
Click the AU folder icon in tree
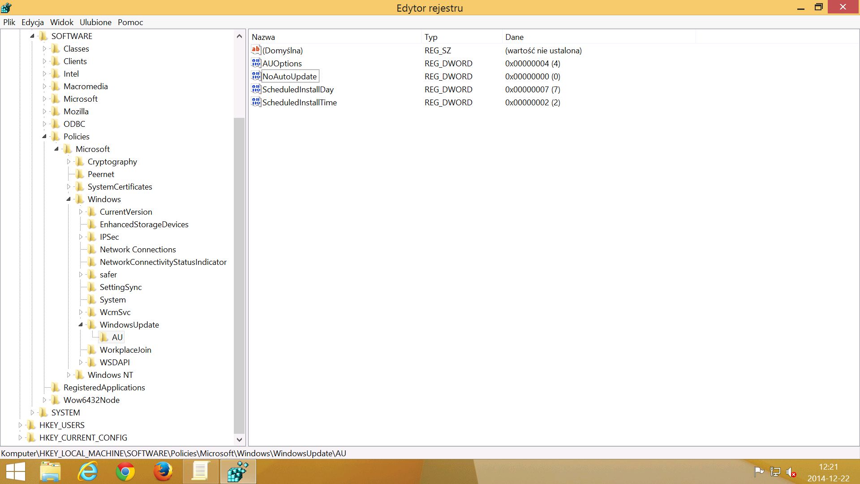coord(104,337)
